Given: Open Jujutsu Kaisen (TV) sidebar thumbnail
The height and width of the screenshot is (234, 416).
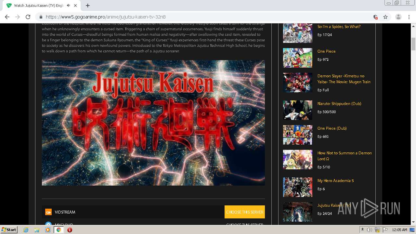Looking at the screenshot, I should pyautogui.click(x=297, y=212).
